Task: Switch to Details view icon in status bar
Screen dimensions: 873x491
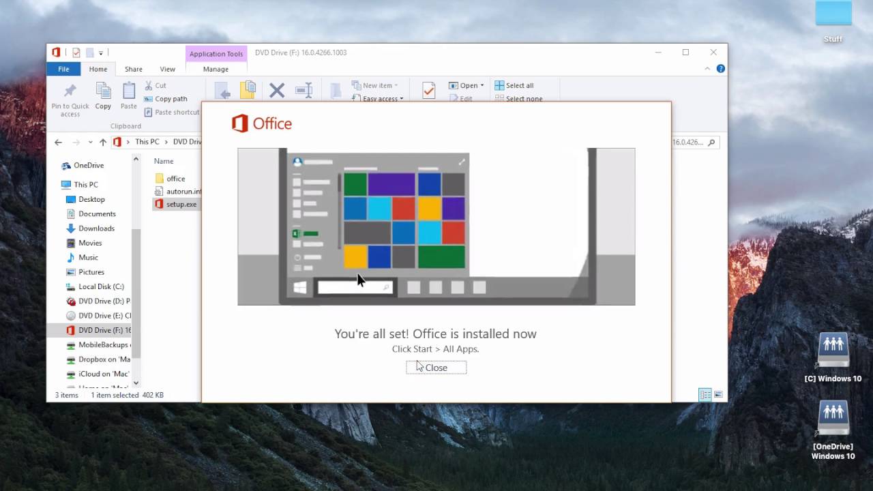Action: (x=705, y=395)
